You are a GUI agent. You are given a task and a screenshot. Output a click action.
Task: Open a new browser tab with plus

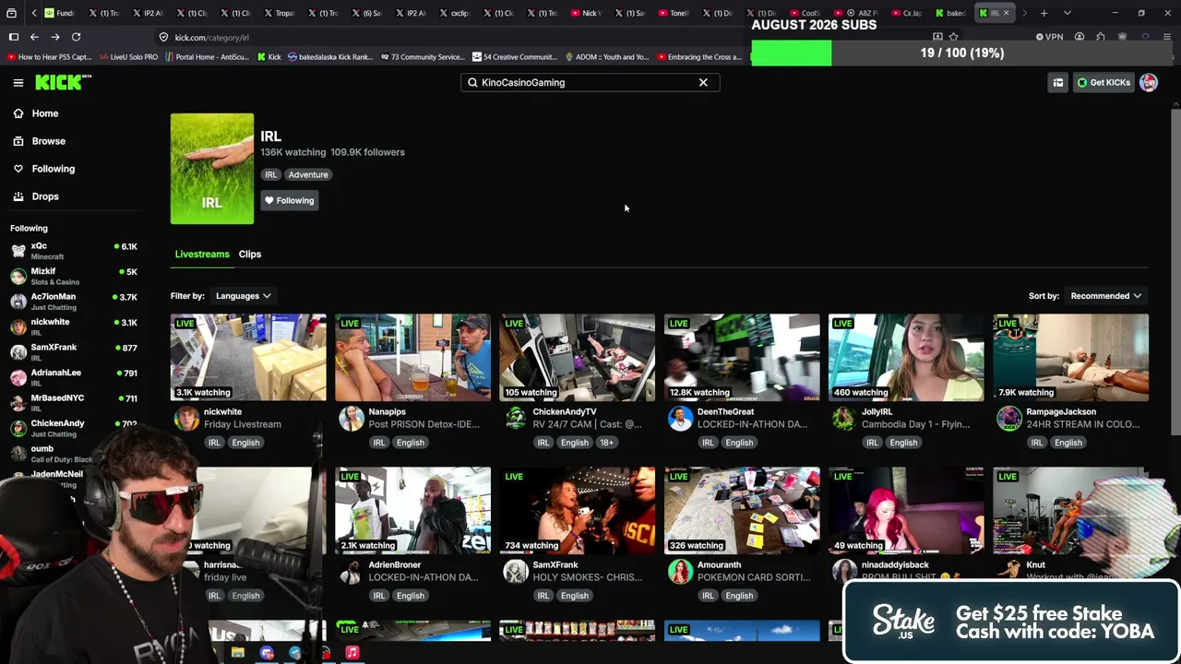(x=1044, y=13)
